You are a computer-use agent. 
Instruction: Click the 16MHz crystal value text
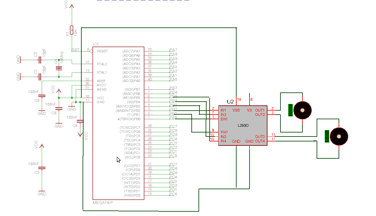coord(62,57)
